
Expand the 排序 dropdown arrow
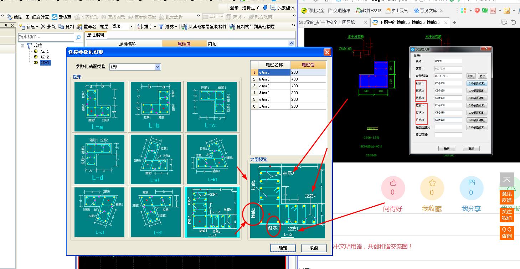coord(155,27)
